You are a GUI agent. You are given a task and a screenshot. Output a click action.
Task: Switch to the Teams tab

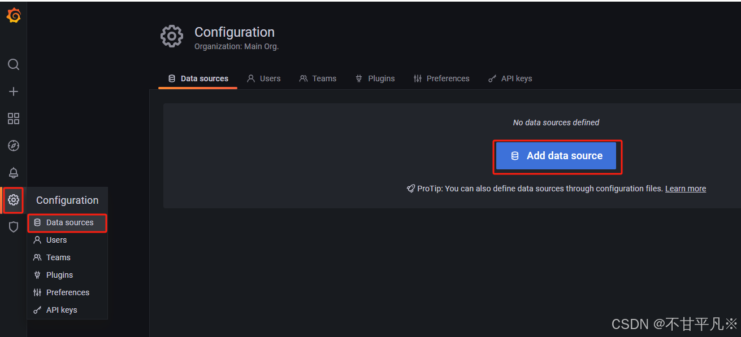(318, 78)
